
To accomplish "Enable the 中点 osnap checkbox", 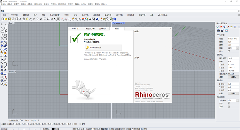I will point(20,124).
